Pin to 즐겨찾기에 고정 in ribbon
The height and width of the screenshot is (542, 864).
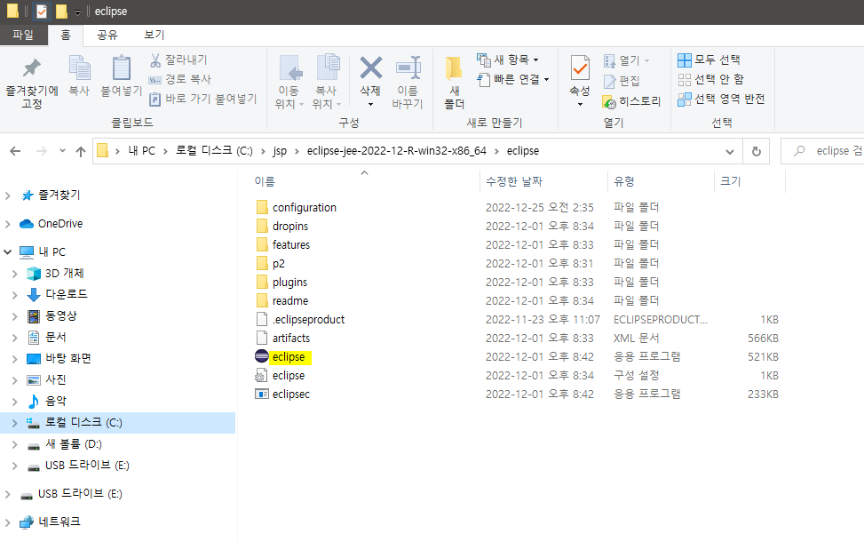tap(31, 83)
